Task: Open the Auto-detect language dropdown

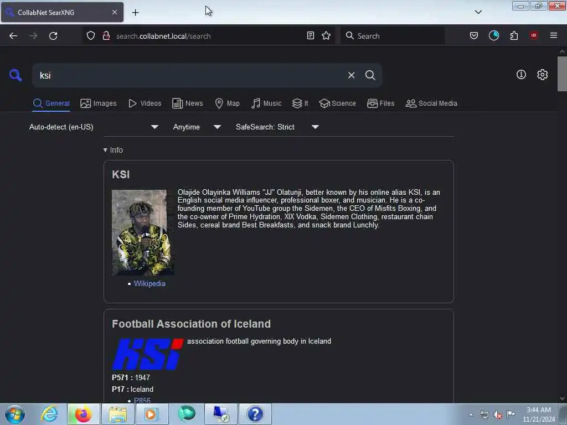Action: [x=94, y=127]
